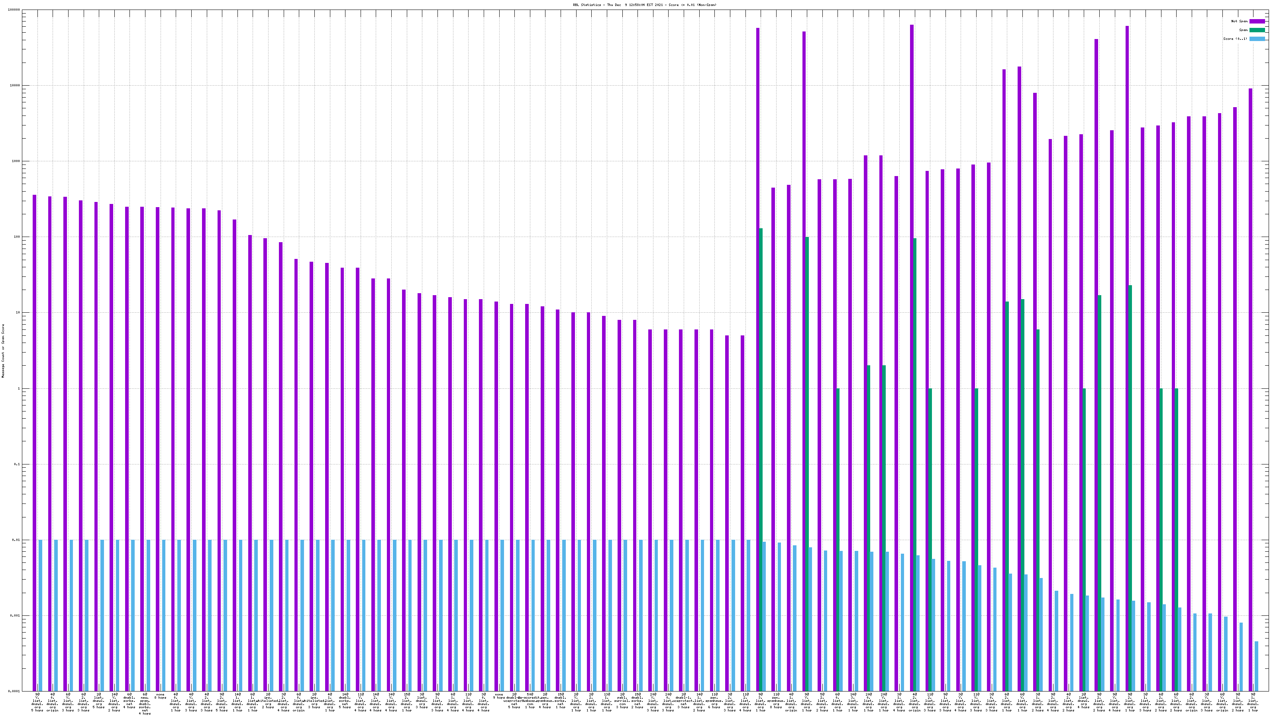The width and height of the screenshot is (1275, 717).
Task: Click the "none 8 hops" x-axis label
Action: 160,696
